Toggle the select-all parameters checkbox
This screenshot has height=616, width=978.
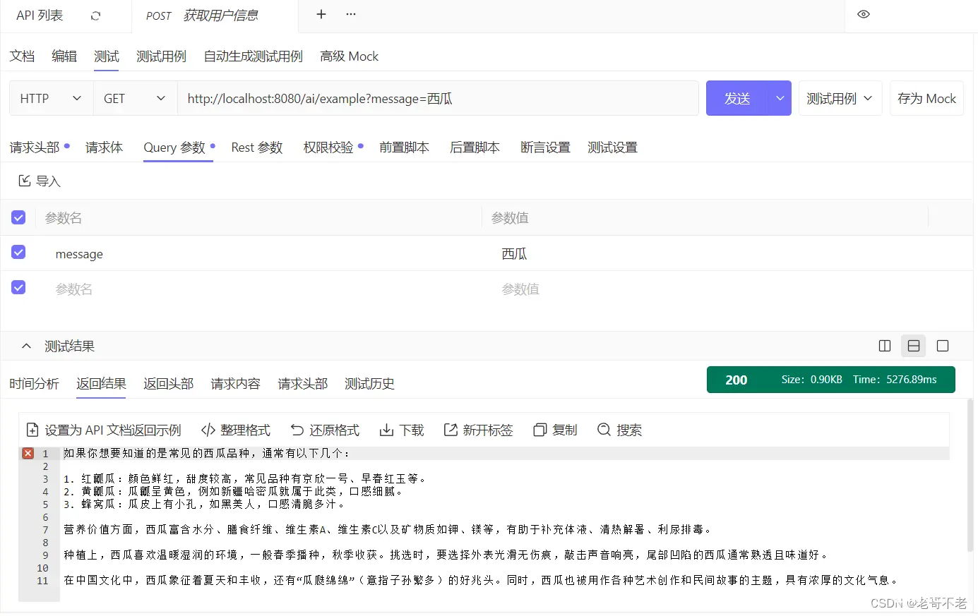point(18,217)
